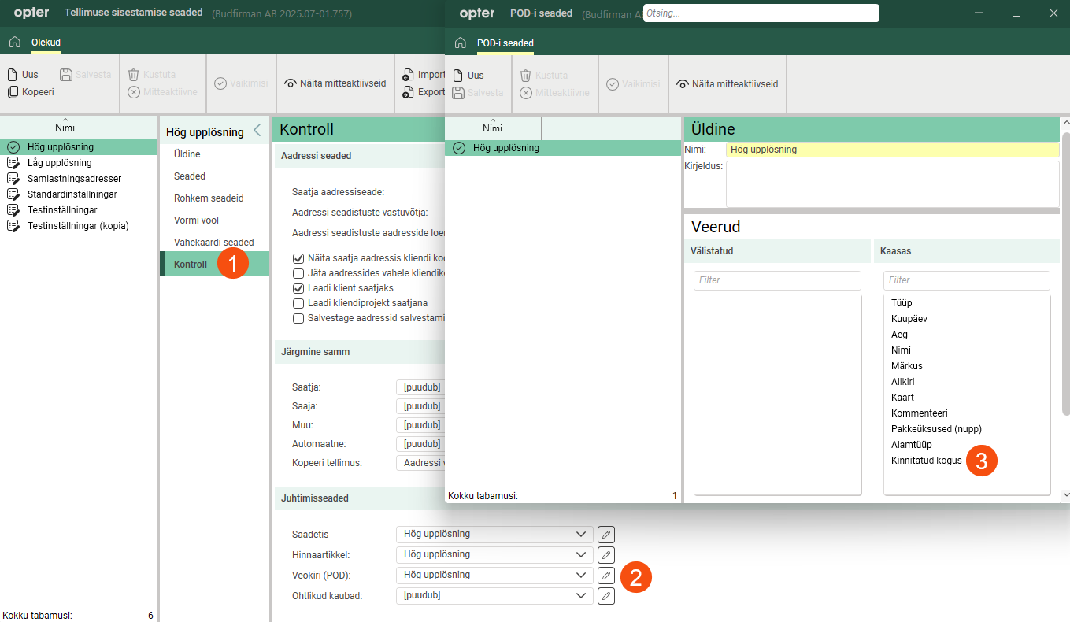The width and height of the screenshot is (1070, 622).
Task: Click the home icon in POD-i seaded window
Action: pyautogui.click(x=460, y=43)
